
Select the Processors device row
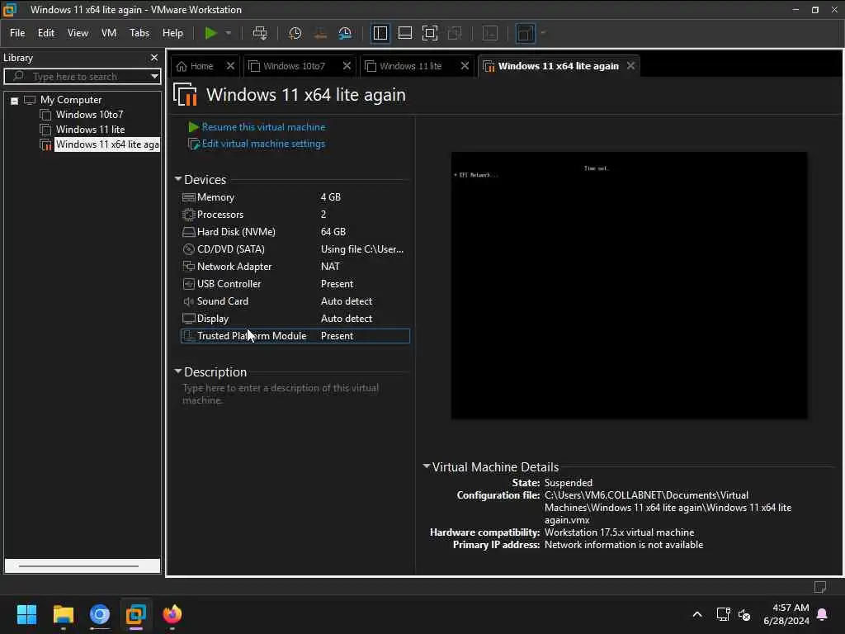pos(295,215)
